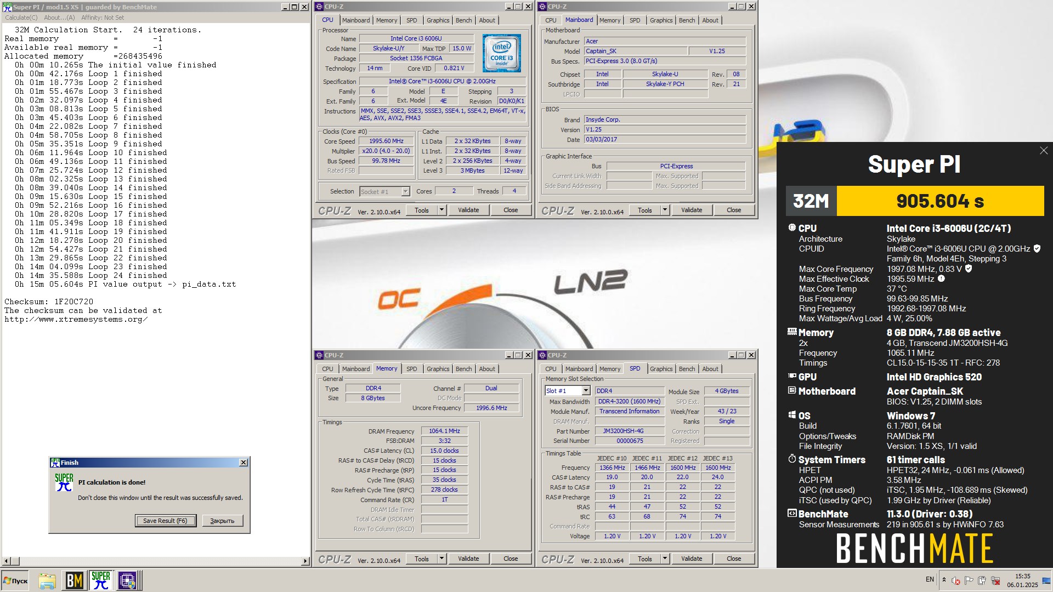Expand hidden tray icons with the double chevron

point(944,579)
